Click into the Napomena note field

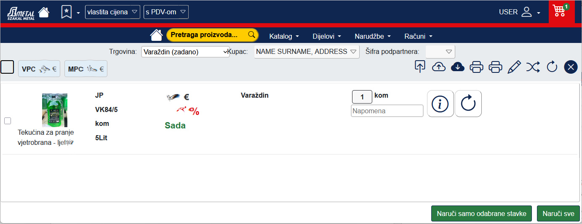coord(387,111)
